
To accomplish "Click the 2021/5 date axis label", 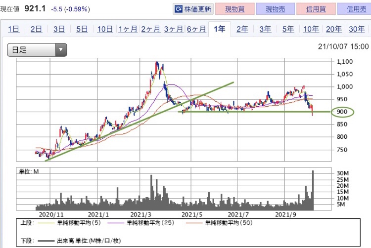I will (x=192, y=215).
